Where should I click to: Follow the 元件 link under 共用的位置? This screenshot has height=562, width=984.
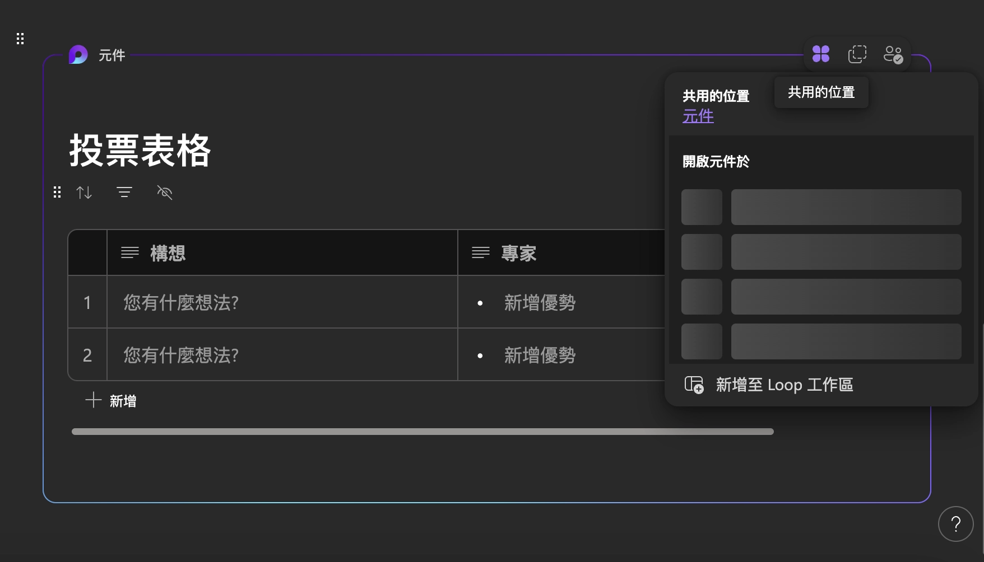pyautogui.click(x=698, y=116)
